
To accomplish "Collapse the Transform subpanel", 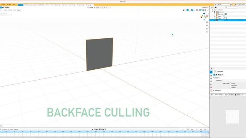I will pyautogui.click(x=215, y=80).
